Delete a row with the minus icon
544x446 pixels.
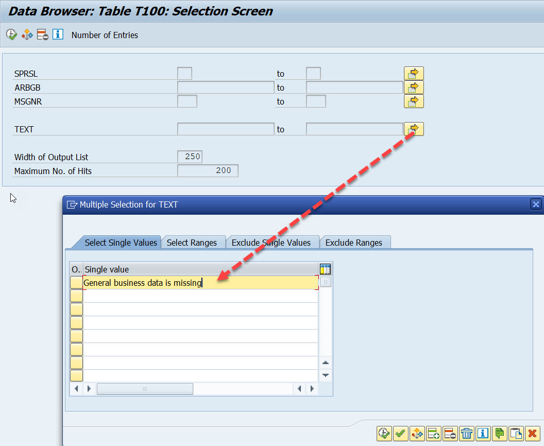[x=450, y=434]
